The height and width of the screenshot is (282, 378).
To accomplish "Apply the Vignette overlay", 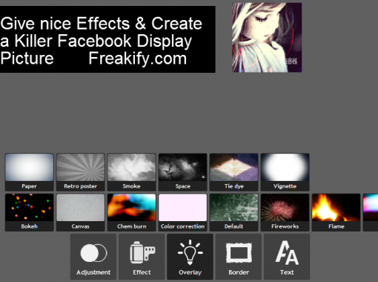I will coord(285,172).
